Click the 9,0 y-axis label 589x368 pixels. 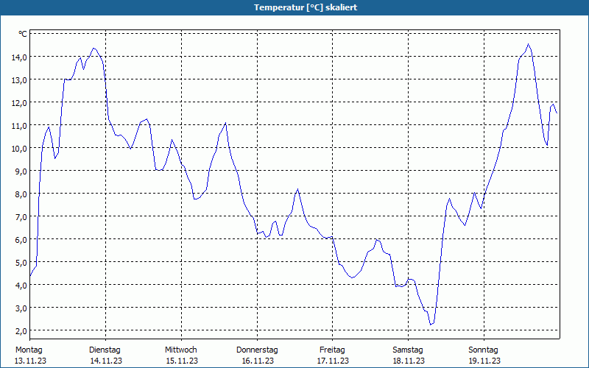pyautogui.click(x=21, y=171)
